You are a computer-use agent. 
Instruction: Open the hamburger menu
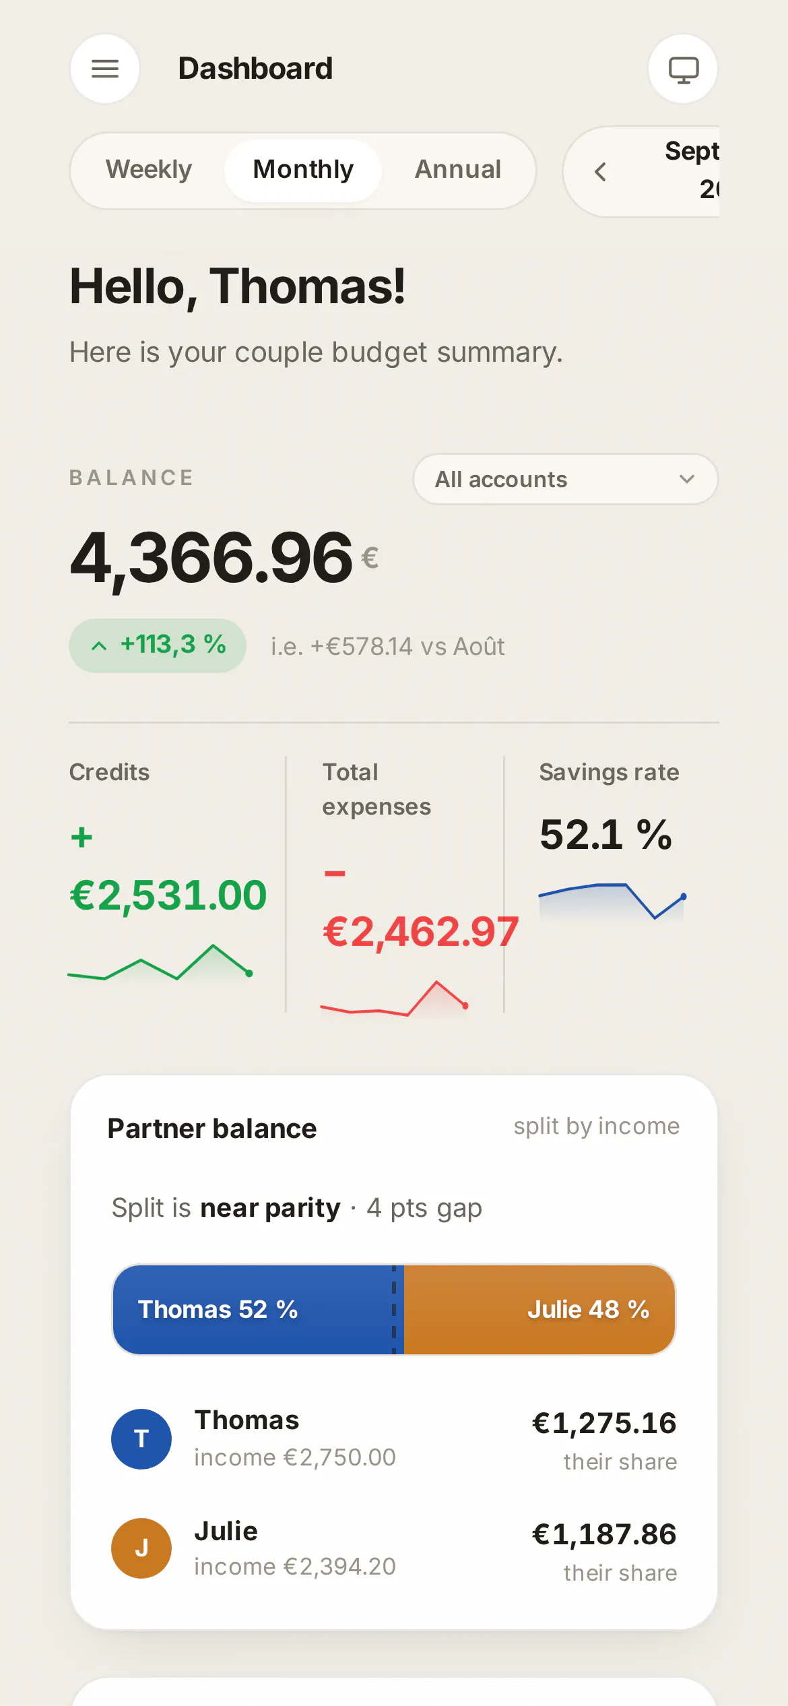pos(105,69)
